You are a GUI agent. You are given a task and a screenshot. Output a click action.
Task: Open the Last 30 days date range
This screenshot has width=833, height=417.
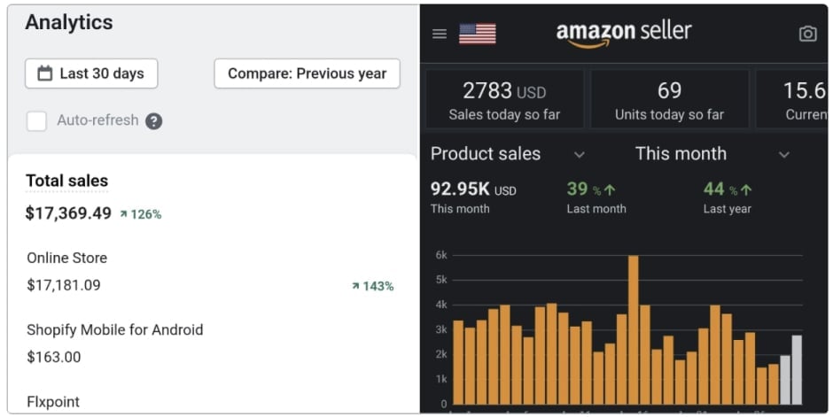(x=91, y=73)
